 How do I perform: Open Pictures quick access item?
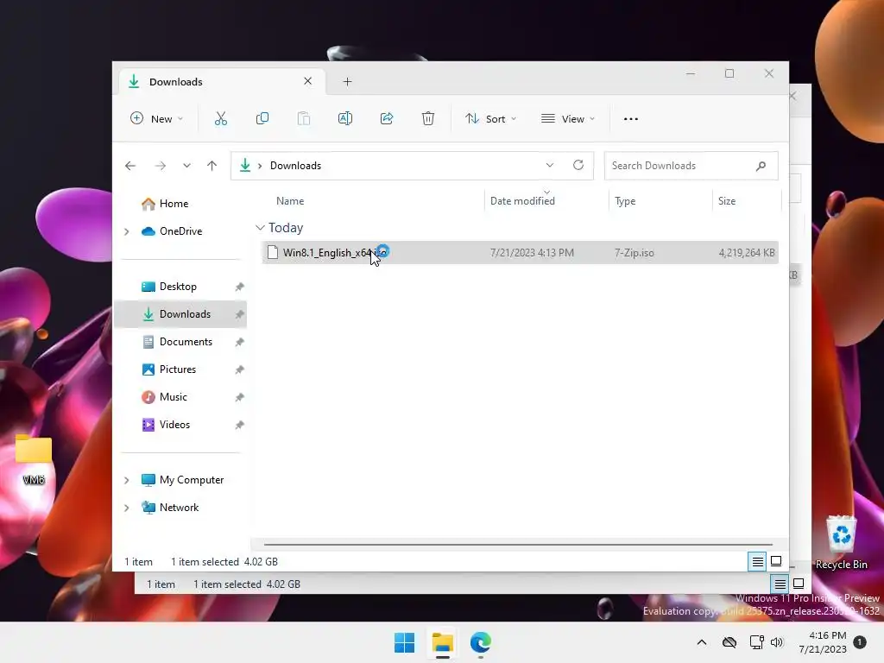click(x=169, y=369)
